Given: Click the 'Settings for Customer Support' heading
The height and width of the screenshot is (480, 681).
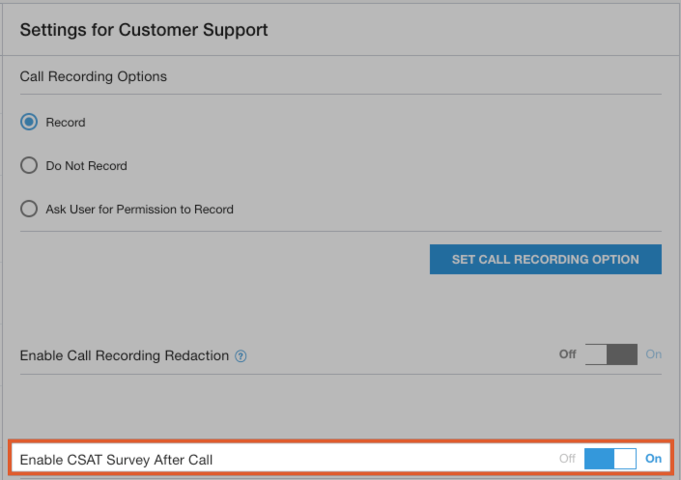Looking at the screenshot, I should [144, 30].
